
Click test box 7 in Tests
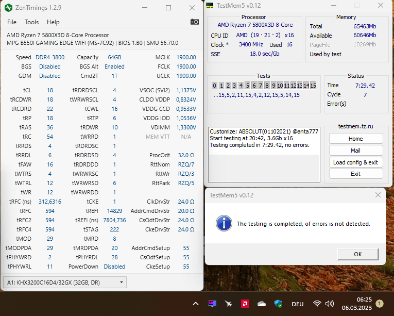(x=261, y=86)
